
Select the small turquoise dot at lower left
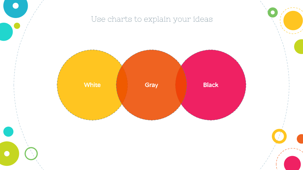click(x=8, y=132)
